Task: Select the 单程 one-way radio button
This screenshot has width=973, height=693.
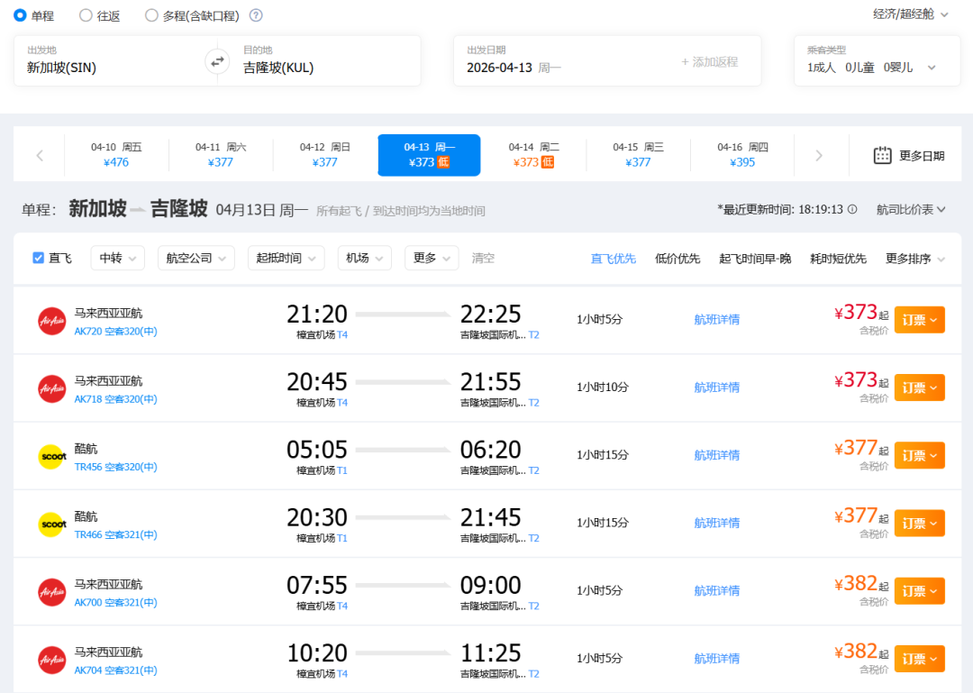Action: click(x=20, y=15)
